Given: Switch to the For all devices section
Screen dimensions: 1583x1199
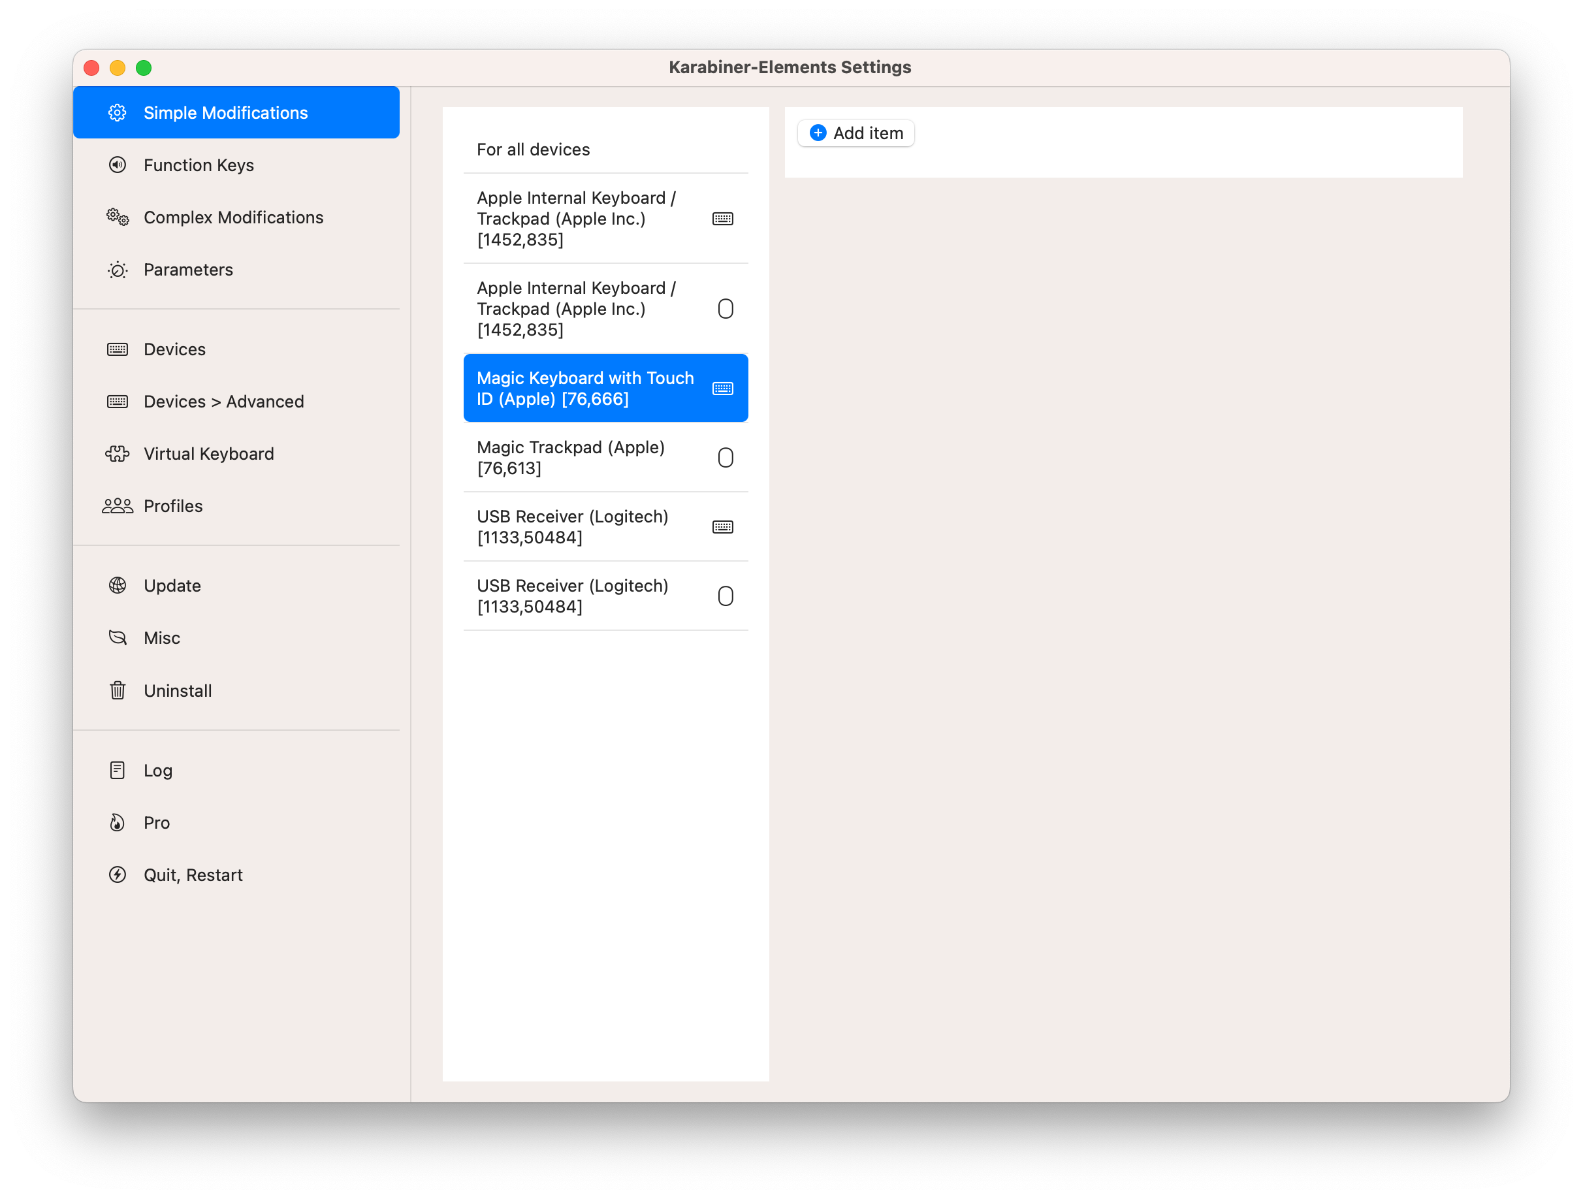Looking at the screenshot, I should pyautogui.click(x=533, y=149).
